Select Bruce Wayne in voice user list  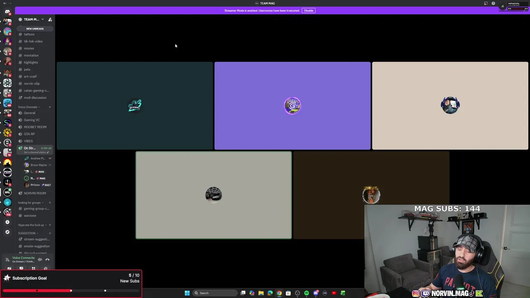[x=37, y=165]
